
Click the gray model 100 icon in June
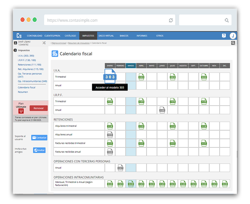(162, 110)
